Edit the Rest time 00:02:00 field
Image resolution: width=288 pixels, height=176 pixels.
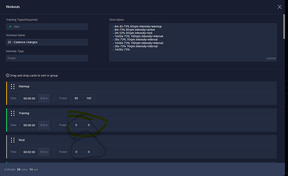click(29, 152)
